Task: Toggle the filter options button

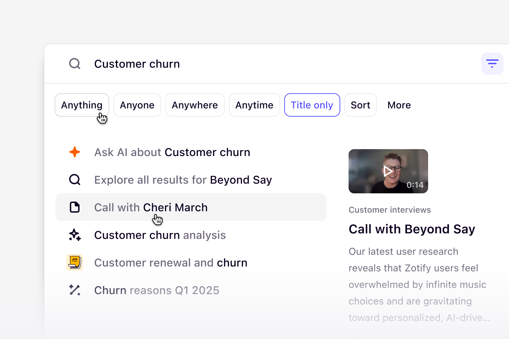Action: point(492,64)
